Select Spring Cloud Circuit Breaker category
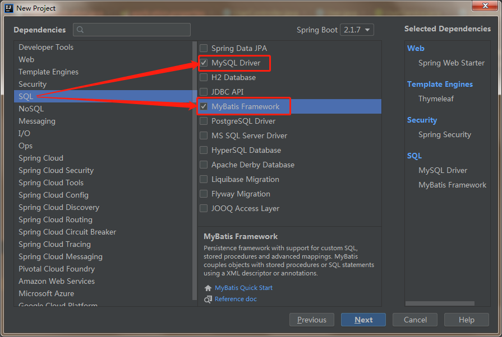 pos(103,232)
